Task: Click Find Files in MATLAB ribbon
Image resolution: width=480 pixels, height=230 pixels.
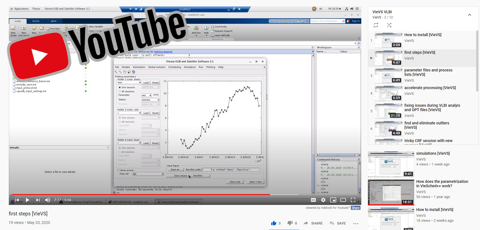Action: click(x=53, y=29)
